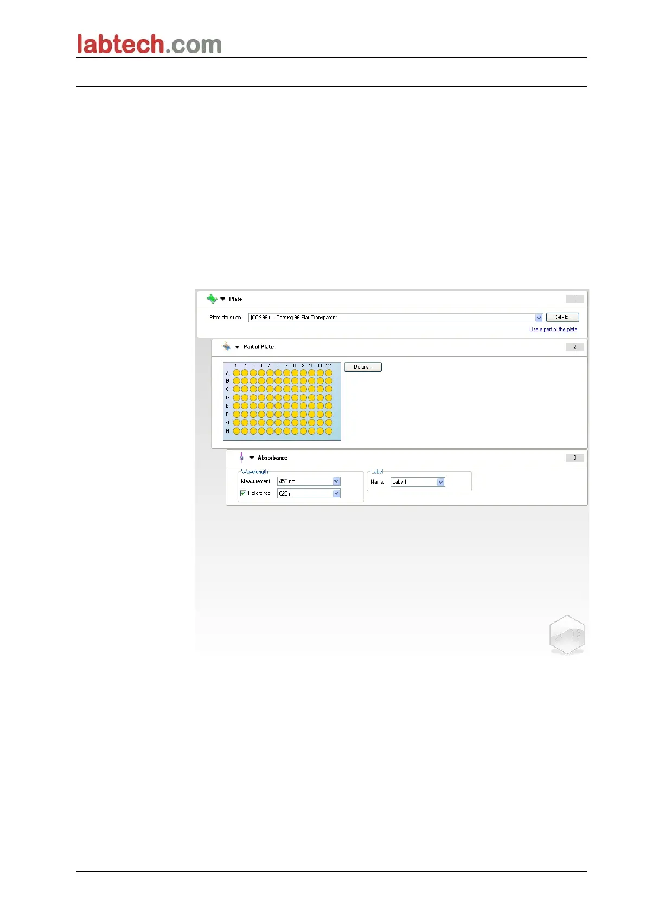646x914 pixels.
Task: Click the labtech.com logo
Action: pyautogui.click(x=149, y=44)
